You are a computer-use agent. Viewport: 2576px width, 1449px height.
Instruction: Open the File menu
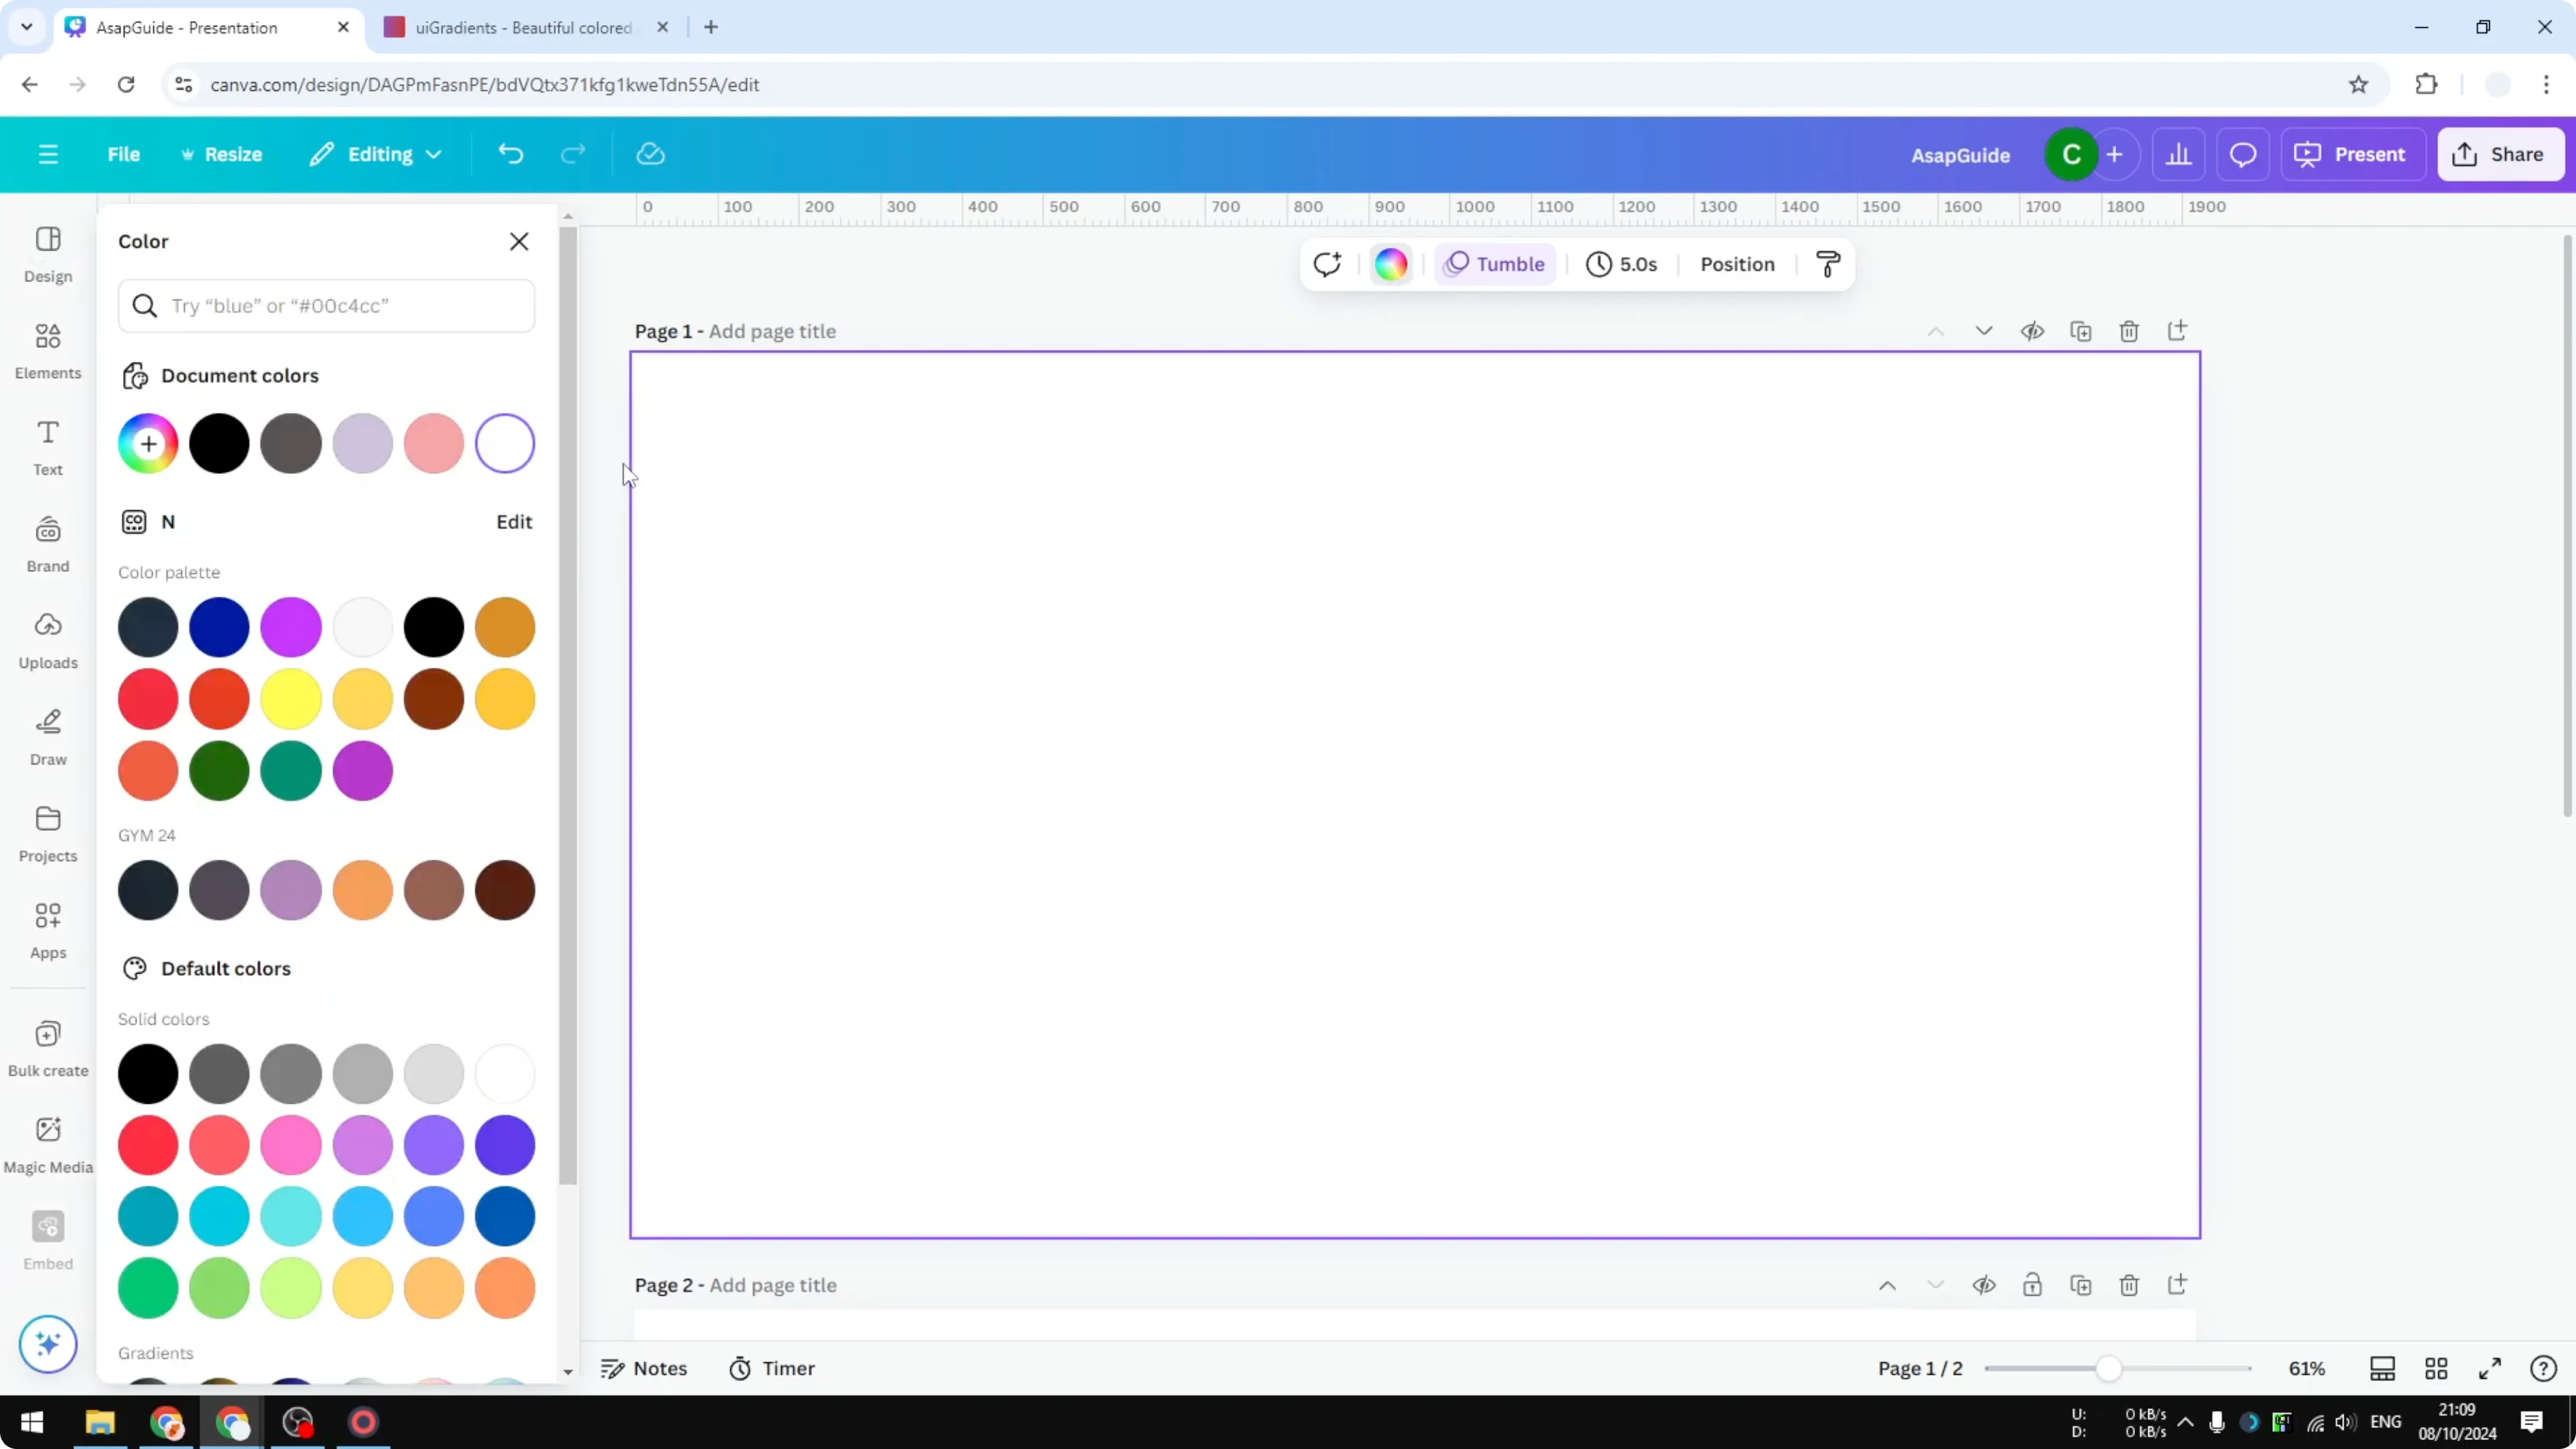124,154
